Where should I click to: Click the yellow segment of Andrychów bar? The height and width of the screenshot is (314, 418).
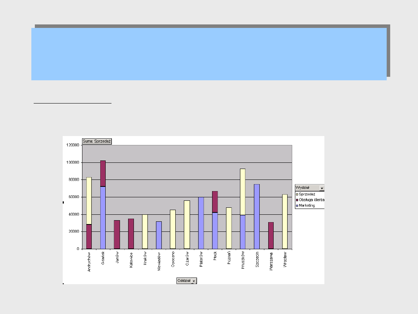click(x=89, y=200)
